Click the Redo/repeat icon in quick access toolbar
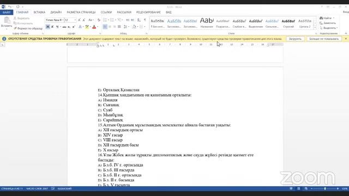The height and width of the screenshot is (196, 349). point(18,7)
